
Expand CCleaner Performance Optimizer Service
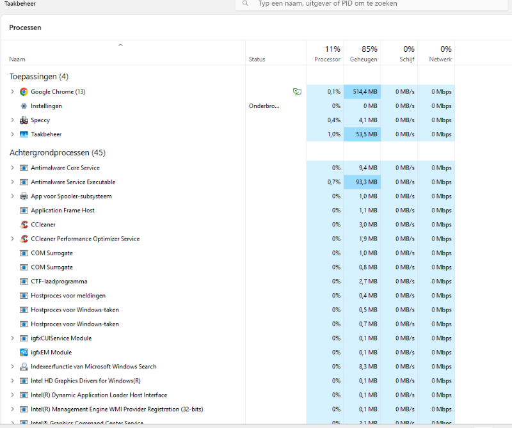click(12, 239)
